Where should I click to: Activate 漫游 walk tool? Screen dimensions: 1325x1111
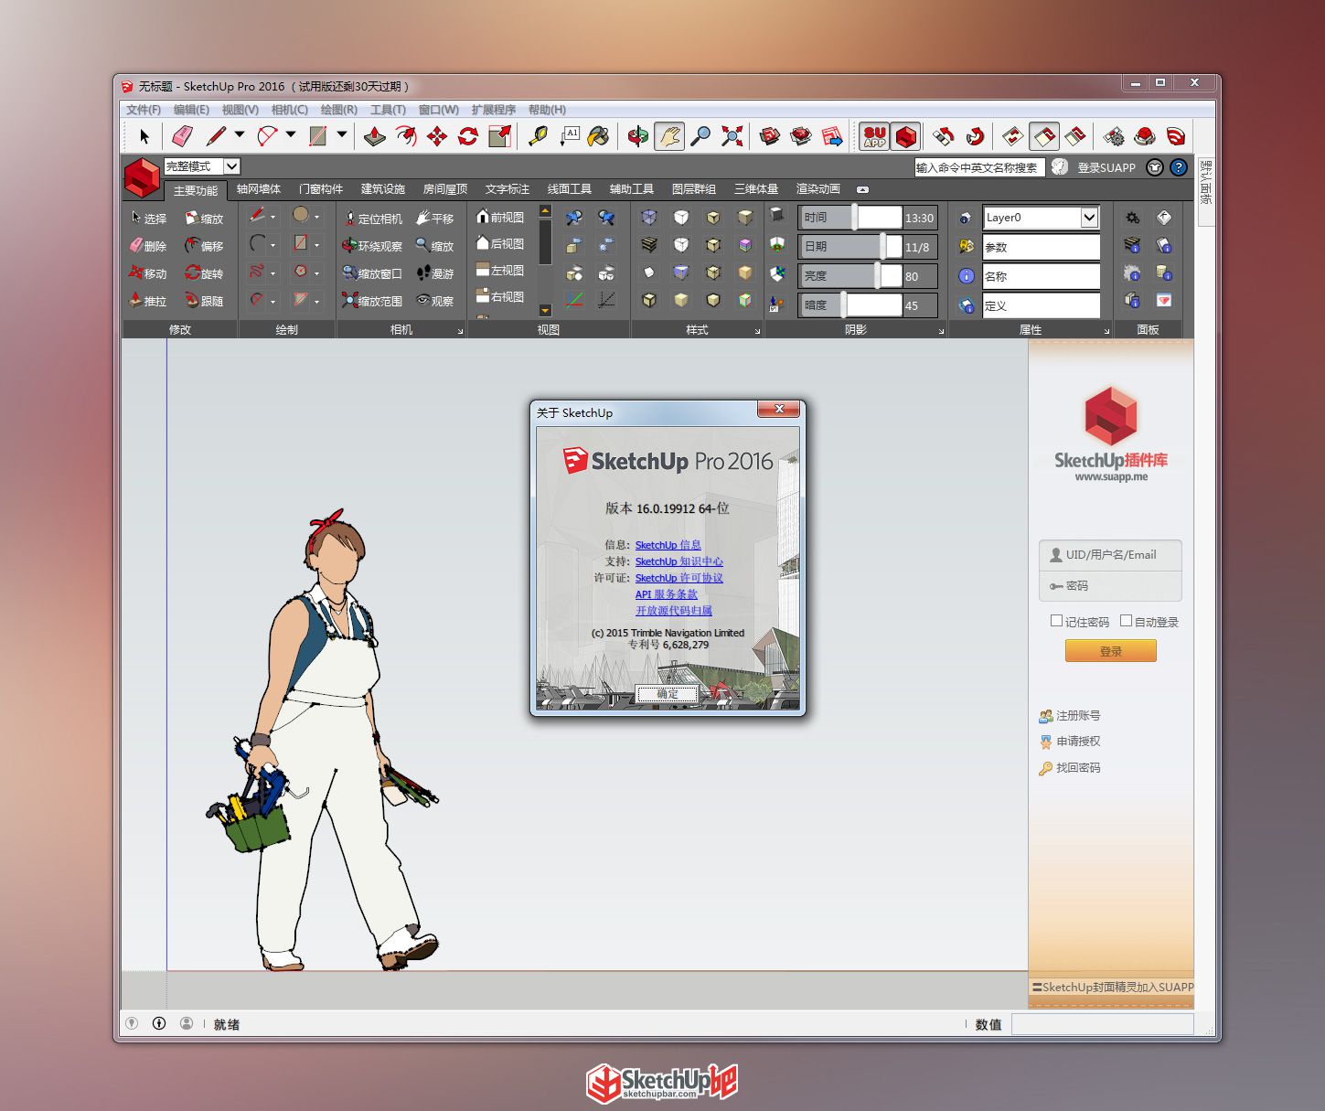point(435,273)
